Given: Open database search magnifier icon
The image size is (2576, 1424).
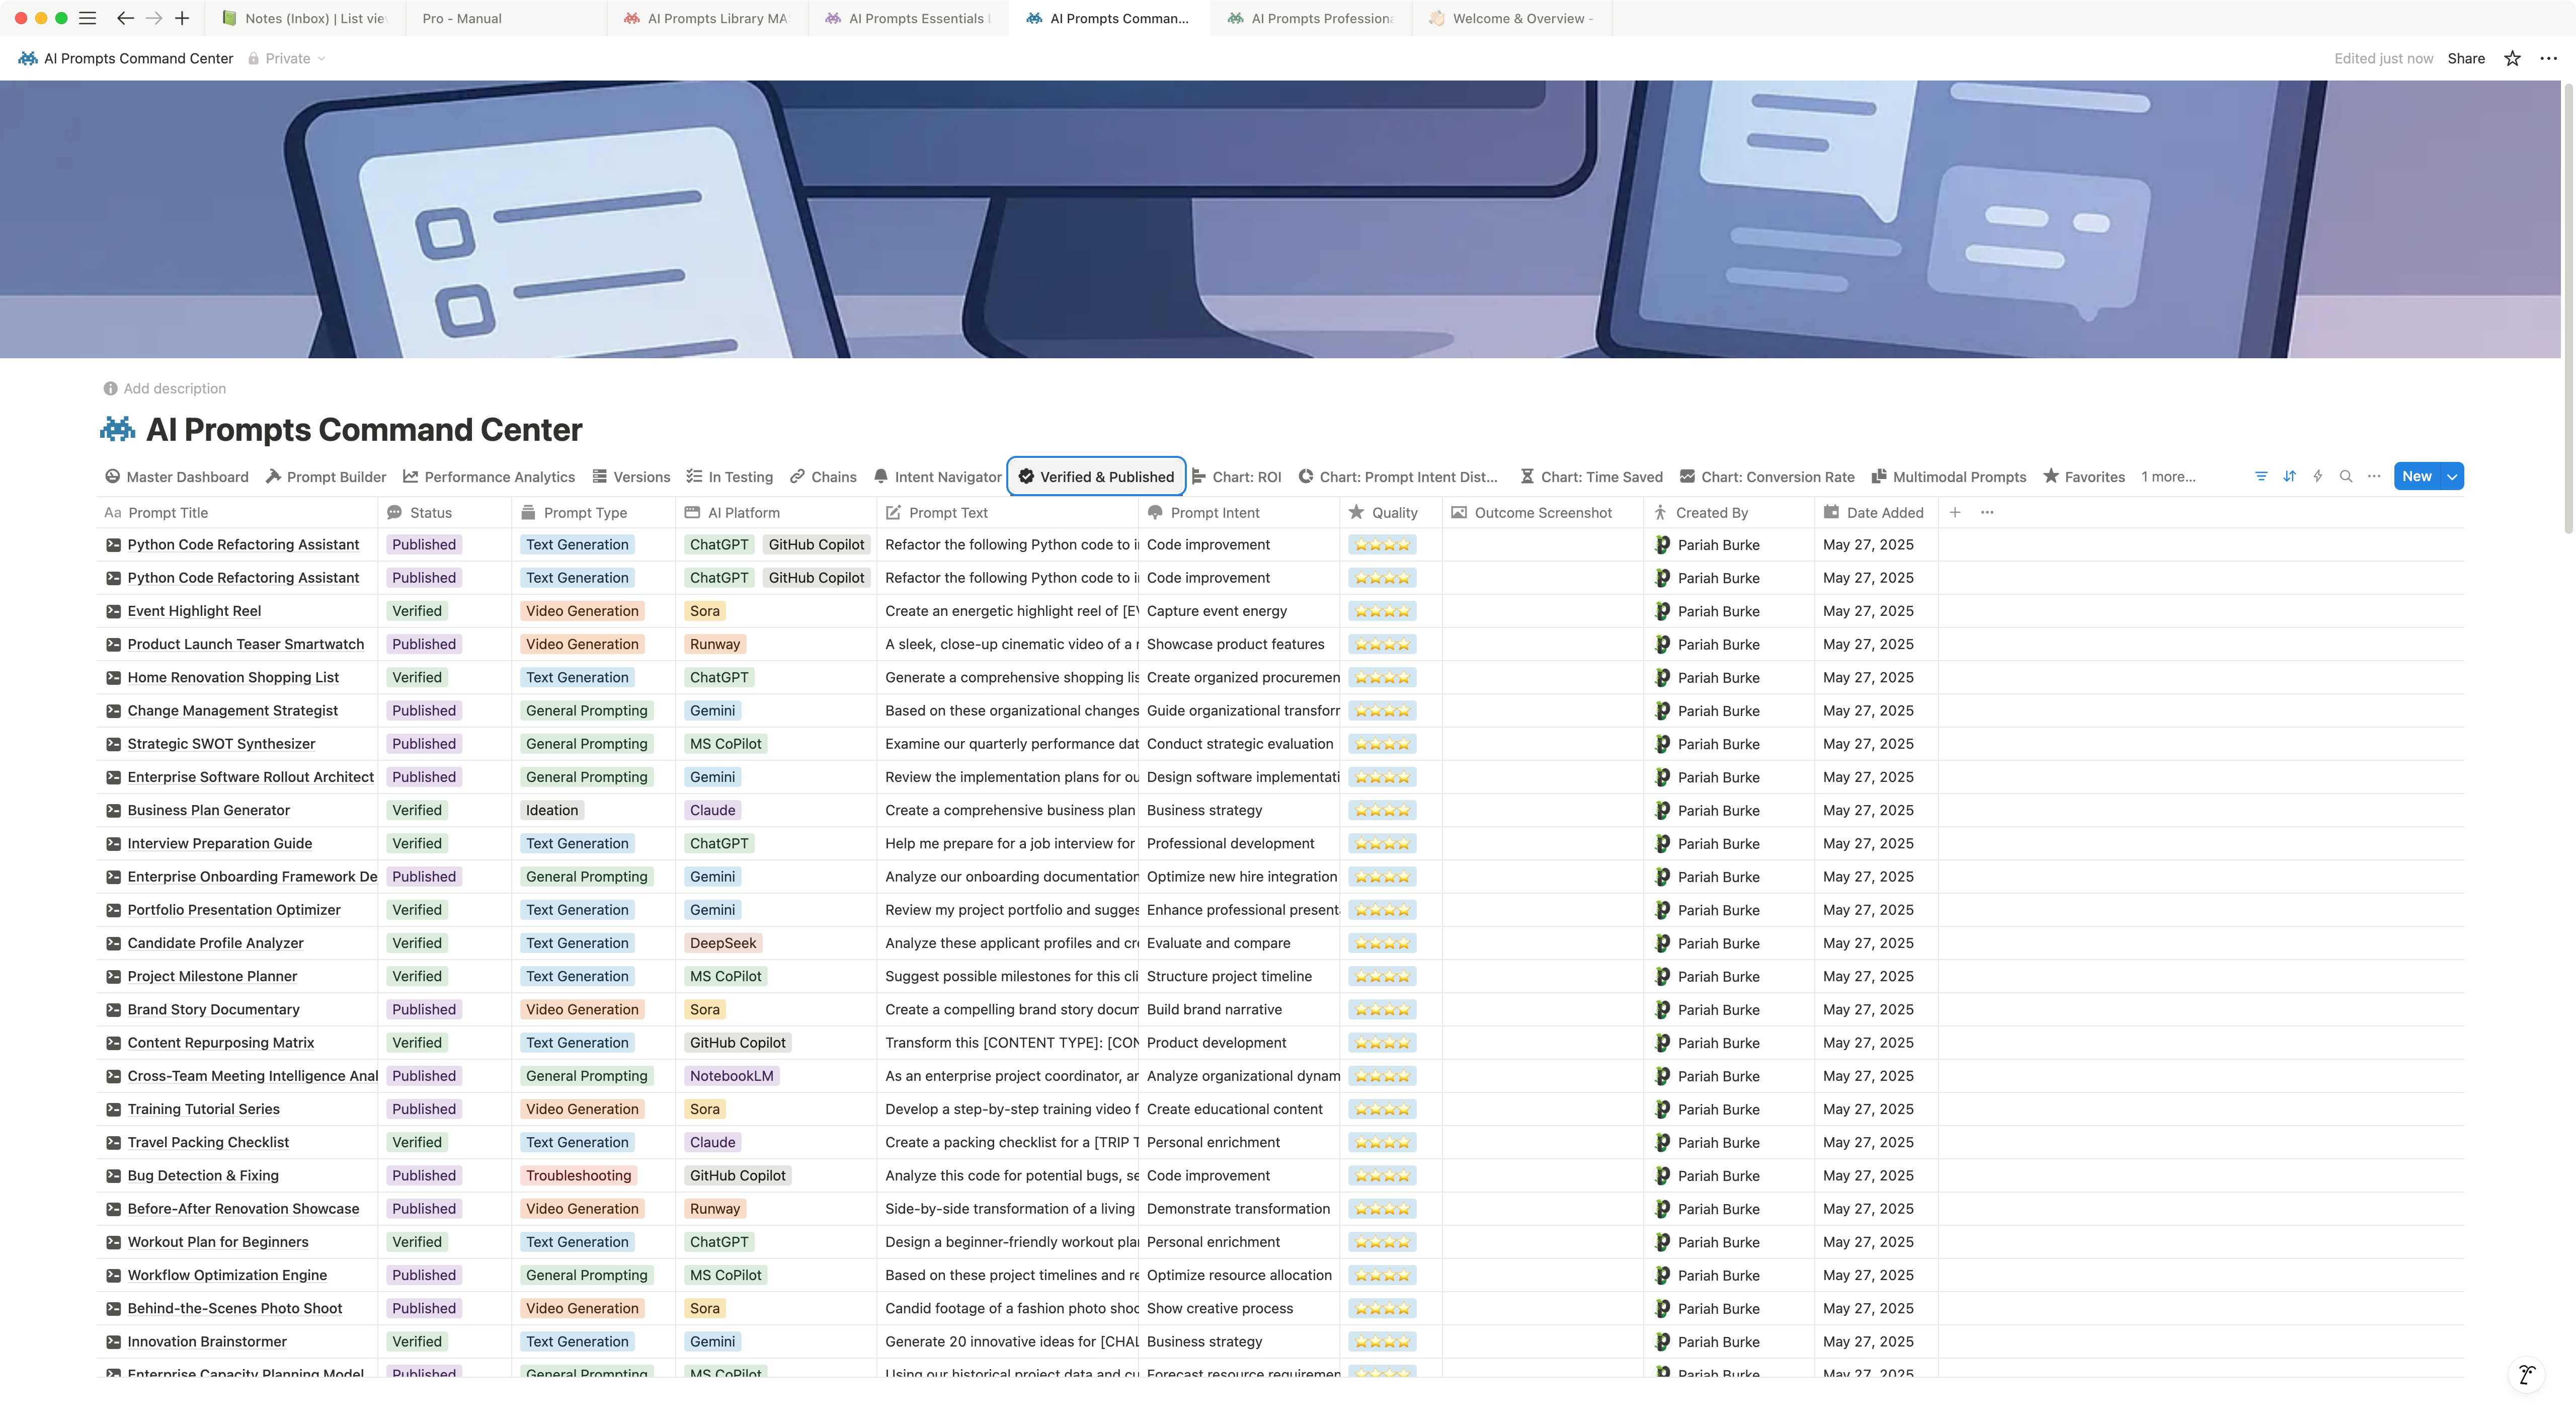Looking at the screenshot, I should tap(2346, 476).
